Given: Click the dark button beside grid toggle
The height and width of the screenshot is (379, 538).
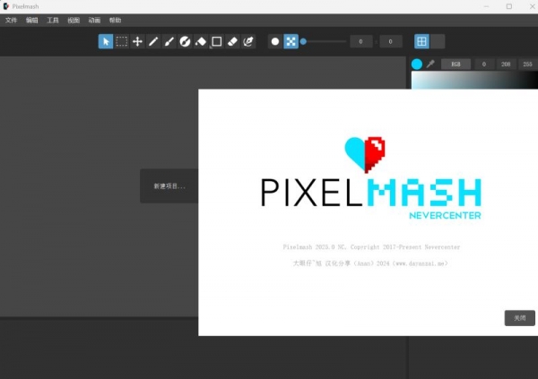Looking at the screenshot, I should 438,41.
